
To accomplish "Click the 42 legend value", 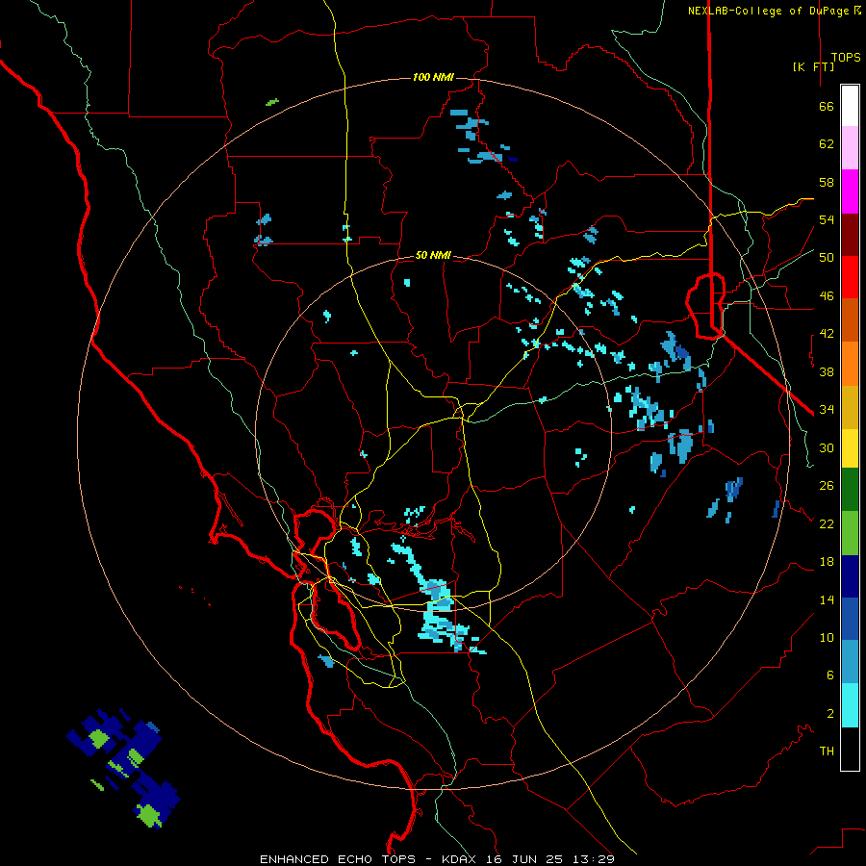I will pos(827,334).
